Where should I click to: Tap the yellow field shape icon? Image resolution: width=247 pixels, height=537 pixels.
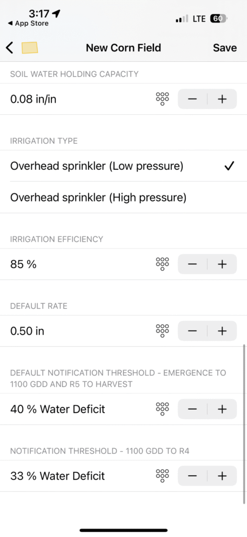point(30,48)
